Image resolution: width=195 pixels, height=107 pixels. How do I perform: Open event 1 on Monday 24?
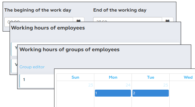click(113, 93)
